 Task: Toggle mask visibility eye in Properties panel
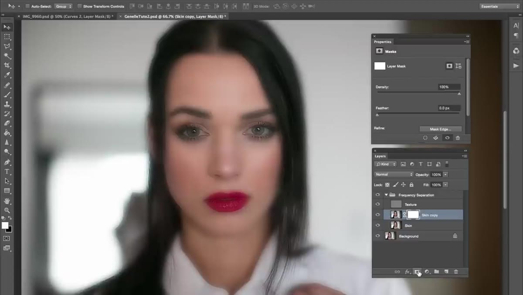pyautogui.click(x=447, y=138)
